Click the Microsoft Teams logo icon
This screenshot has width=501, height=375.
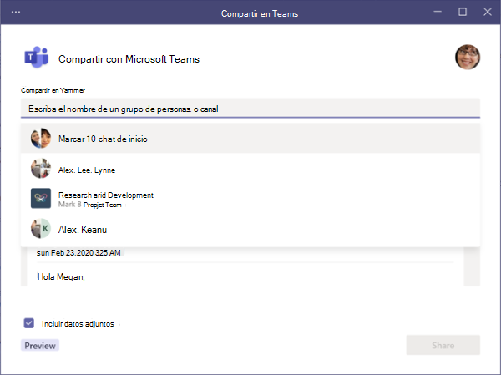[x=37, y=58]
